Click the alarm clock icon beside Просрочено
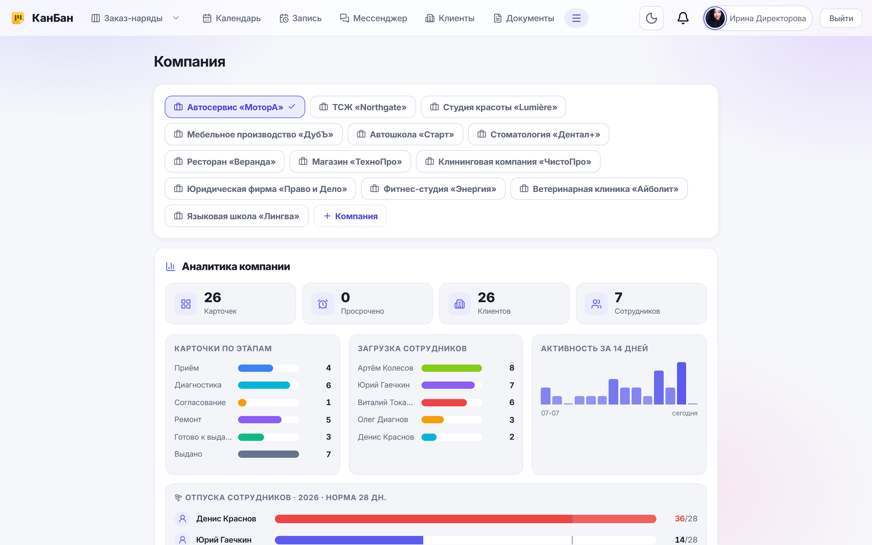 coord(322,304)
